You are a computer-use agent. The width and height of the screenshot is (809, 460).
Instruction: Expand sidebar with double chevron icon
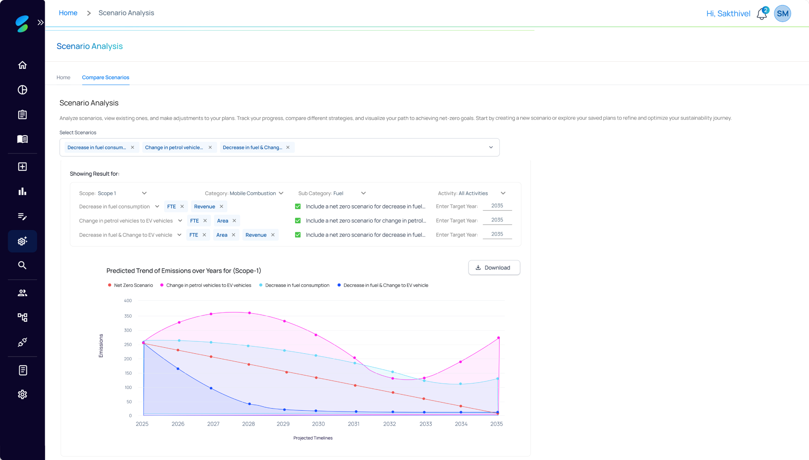click(40, 23)
